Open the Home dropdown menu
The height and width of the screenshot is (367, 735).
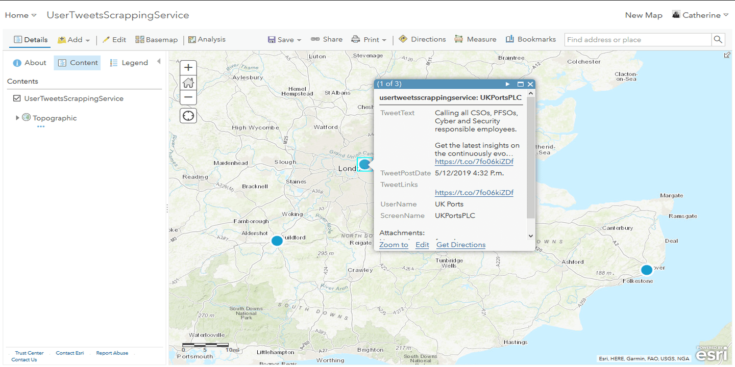coord(20,15)
